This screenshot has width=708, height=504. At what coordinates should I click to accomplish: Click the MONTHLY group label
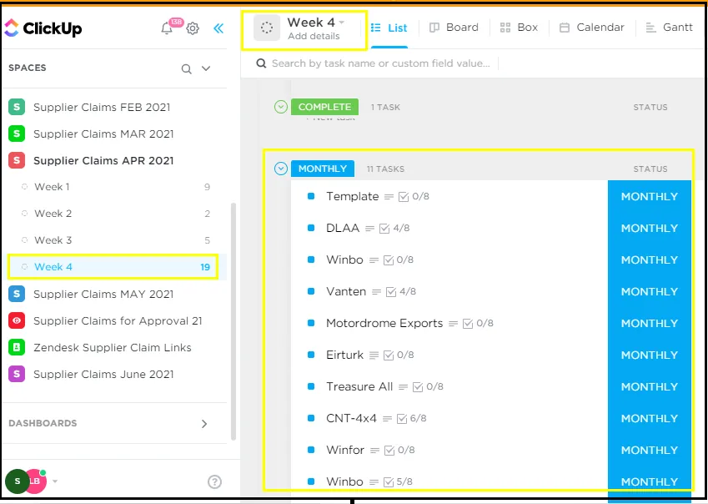[x=323, y=169]
